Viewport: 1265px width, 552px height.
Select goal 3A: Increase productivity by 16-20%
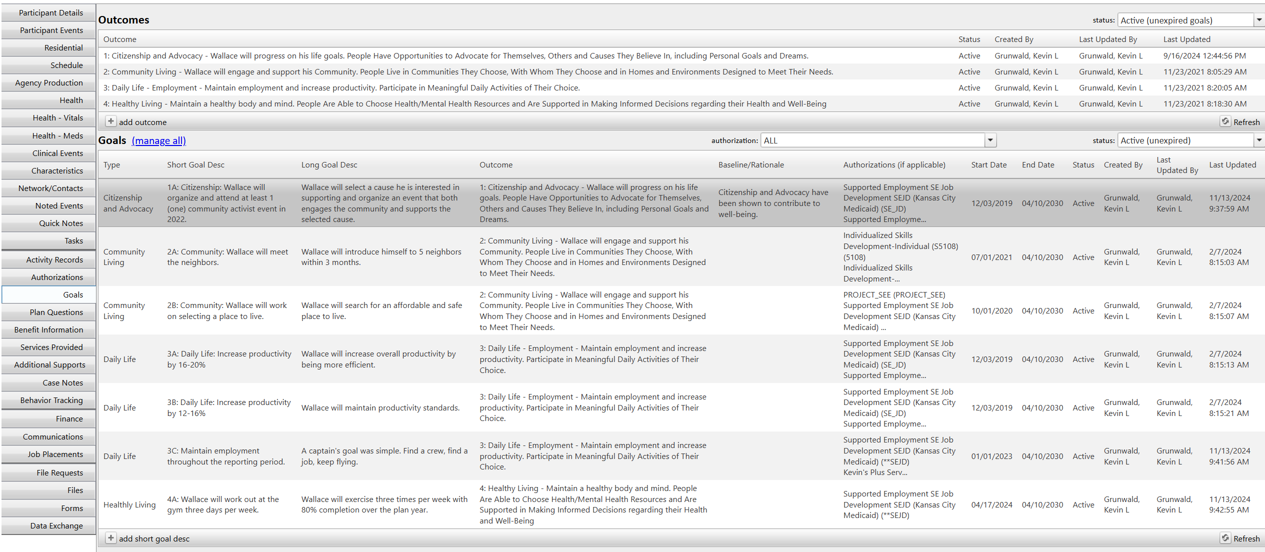[x=681, y=359]
